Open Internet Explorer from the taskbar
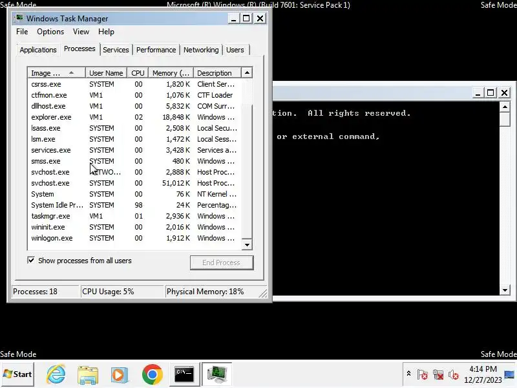 (56, 374)
